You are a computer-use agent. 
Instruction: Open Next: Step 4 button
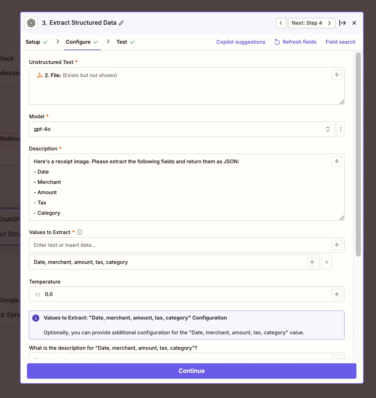pos(311,23)
